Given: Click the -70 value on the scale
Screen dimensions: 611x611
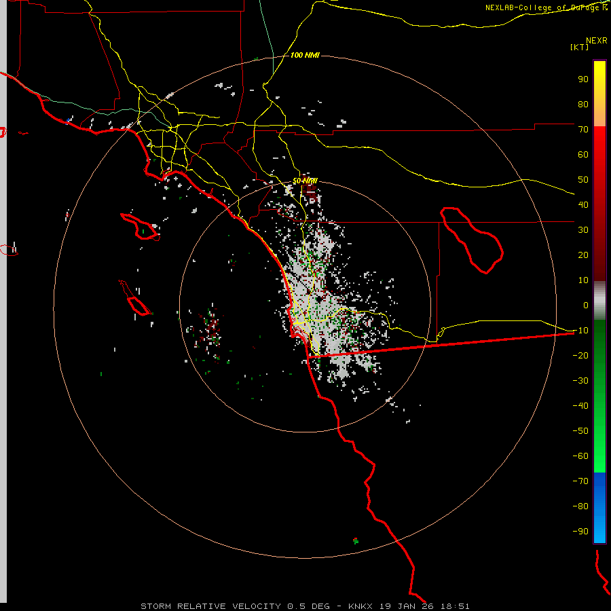Looking at the screenshot, I should 580,481.
